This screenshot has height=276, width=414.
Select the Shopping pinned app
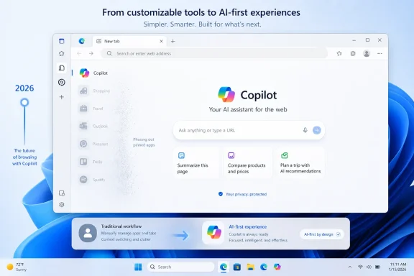94,91
